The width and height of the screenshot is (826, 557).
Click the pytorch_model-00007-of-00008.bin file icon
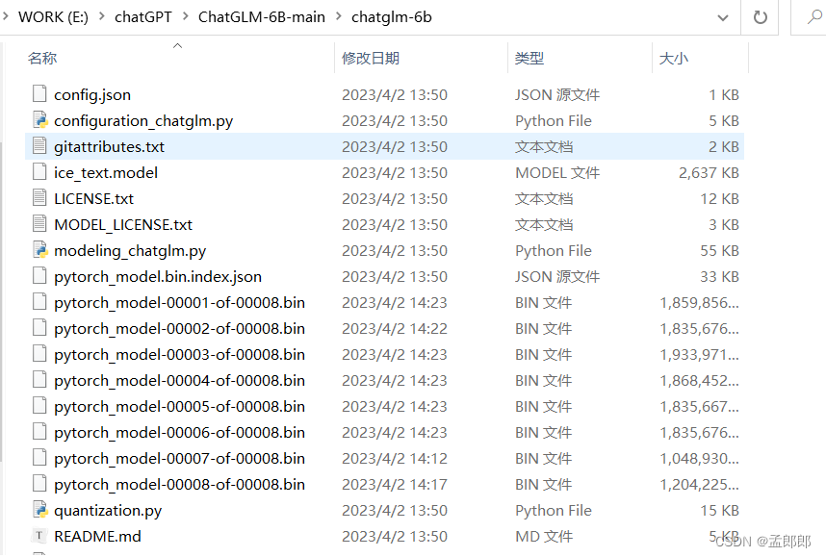click(39, 458)
